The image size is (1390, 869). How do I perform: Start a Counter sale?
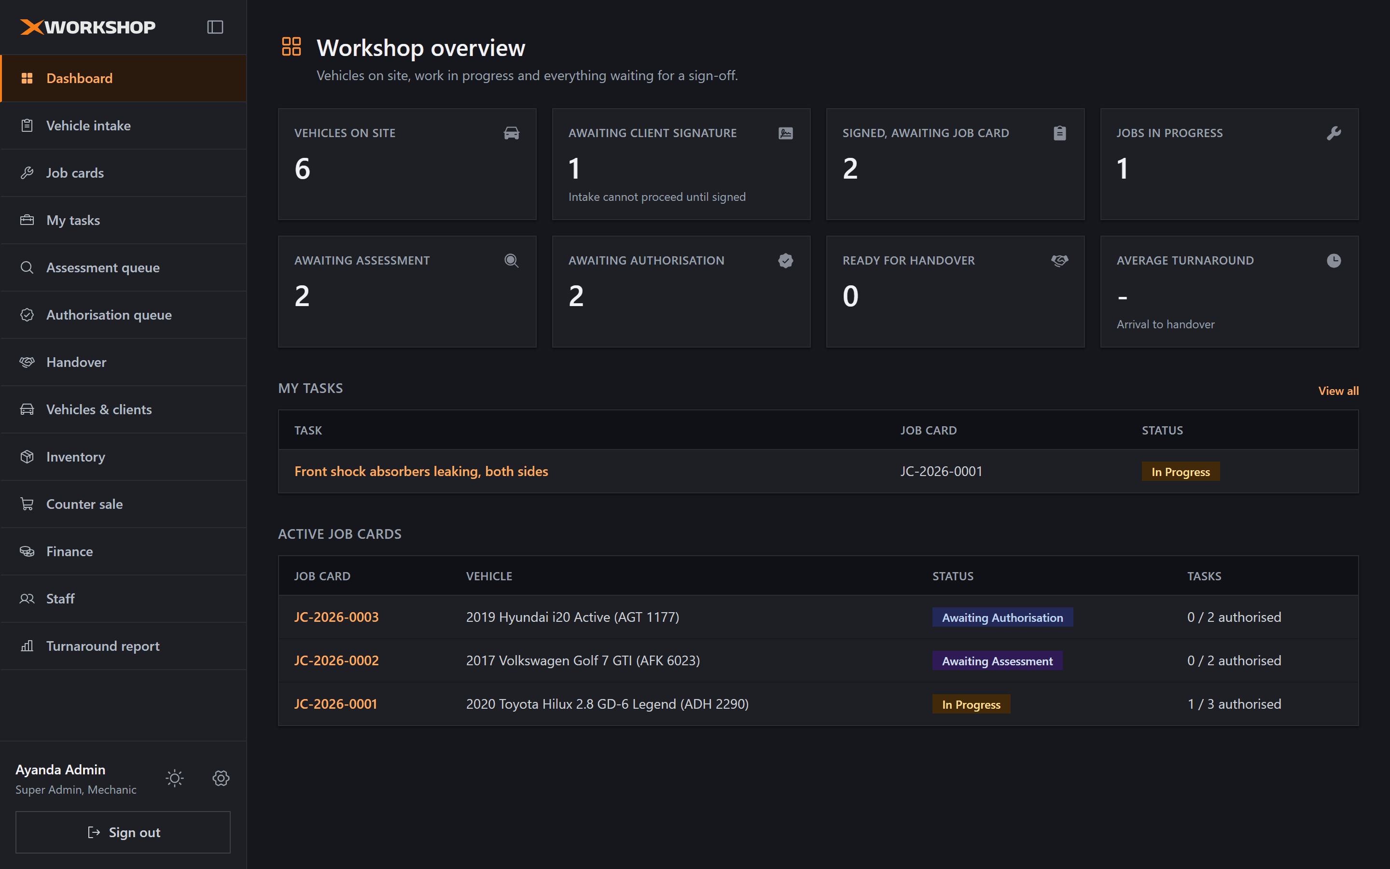click(124, 504)
